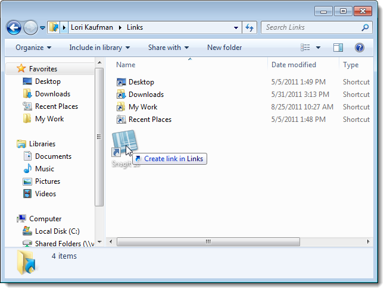This screenshot has width=387, height=292.
Task: Click the Favorites star icon
Action: tap(21, 68)
